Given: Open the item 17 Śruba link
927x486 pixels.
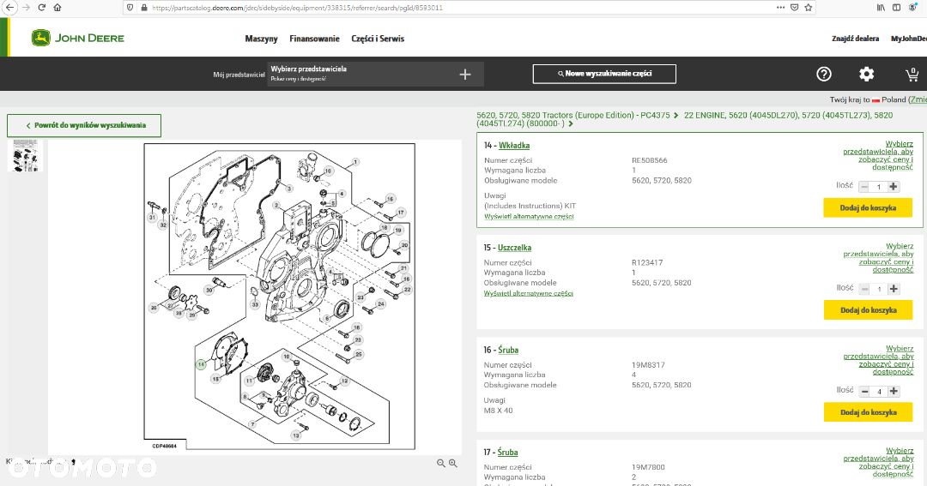Looking at the screenshot, I should pyautogui.click(x=507, y=452).
